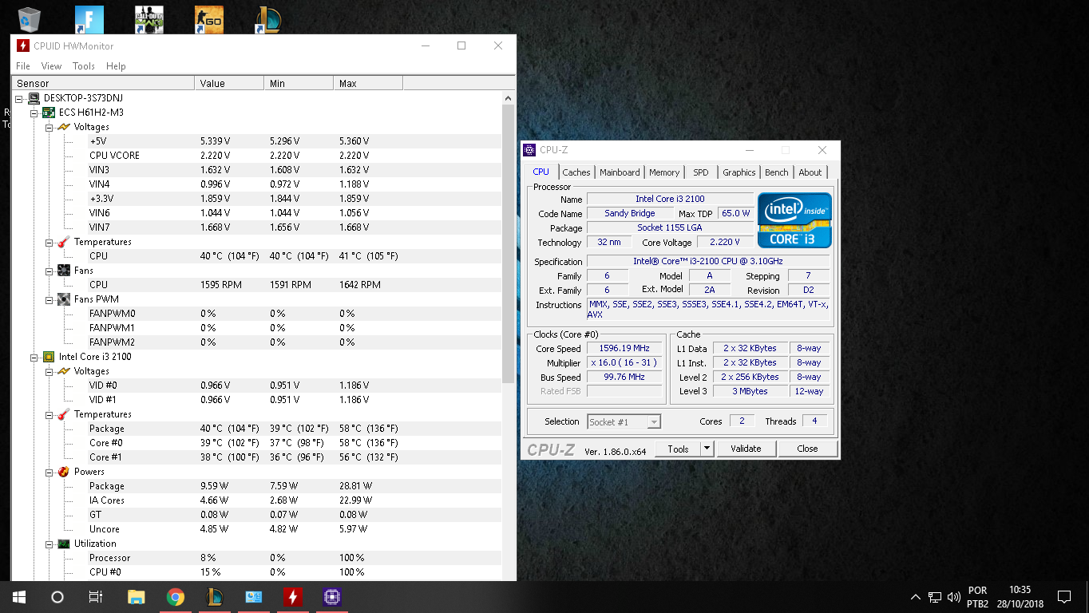Click the Close button in CPU-Z

pos(807,449)
